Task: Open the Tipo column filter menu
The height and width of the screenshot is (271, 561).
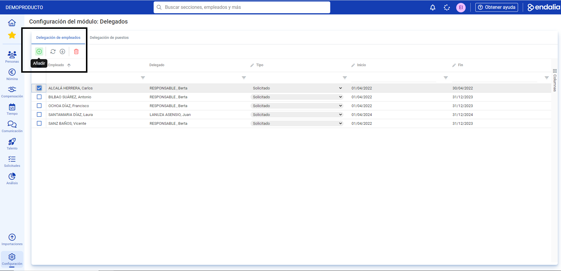Action: pyautogui.click(x=345, y=78)
